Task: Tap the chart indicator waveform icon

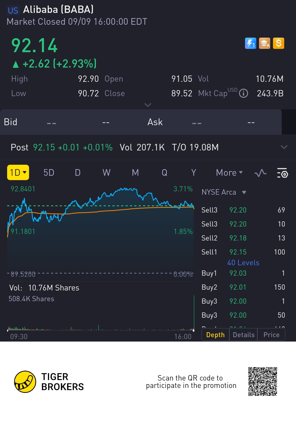Action: tap(260, 173)
